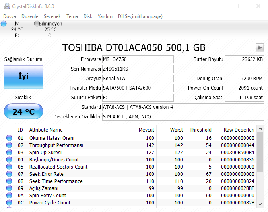Open the Dosya menu
This screenshot has width=268, height=212.
point(10,16)
